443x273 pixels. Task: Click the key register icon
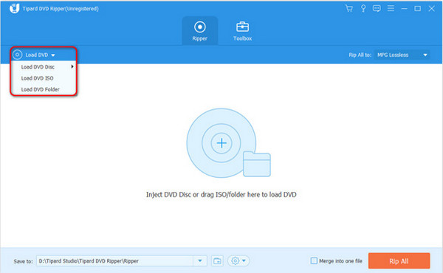[x=363, y=8]
